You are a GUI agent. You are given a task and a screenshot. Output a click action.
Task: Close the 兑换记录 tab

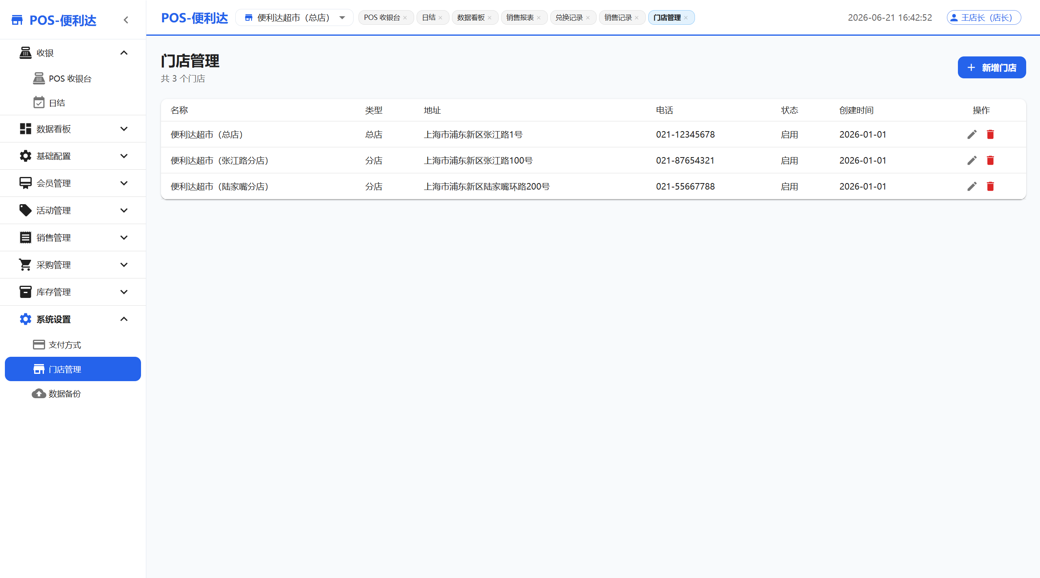pyautogui.click(x=588, y=18)
